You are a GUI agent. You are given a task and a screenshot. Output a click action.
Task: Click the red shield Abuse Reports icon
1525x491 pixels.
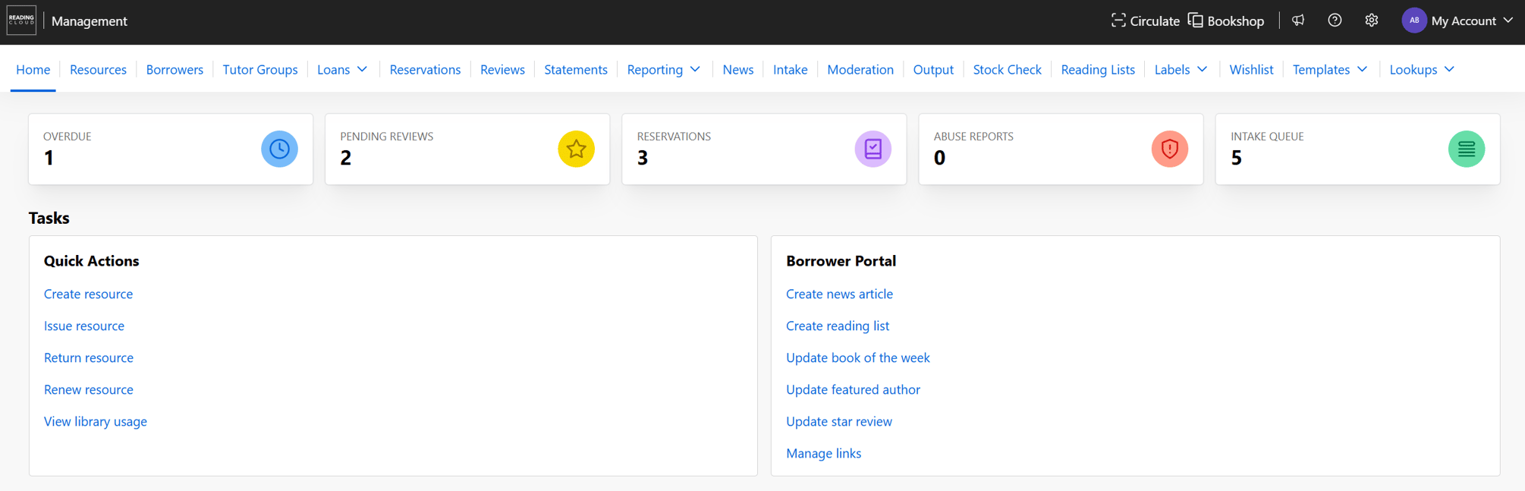(x=1170, y=149)
